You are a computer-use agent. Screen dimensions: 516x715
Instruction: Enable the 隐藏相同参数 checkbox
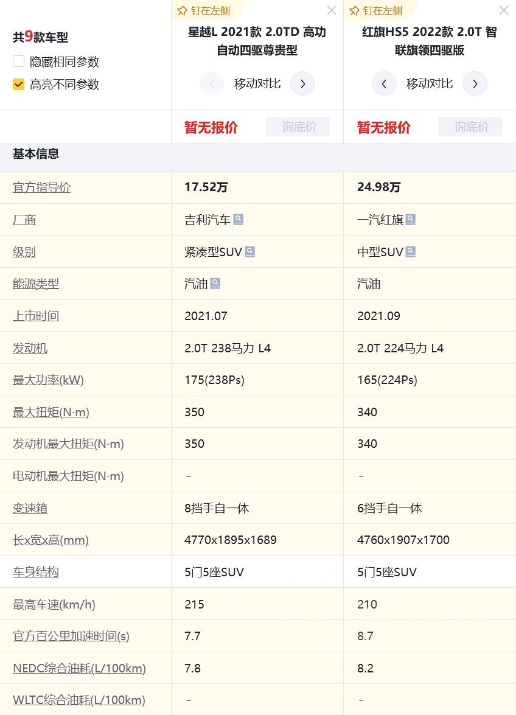tap(18, 61)
